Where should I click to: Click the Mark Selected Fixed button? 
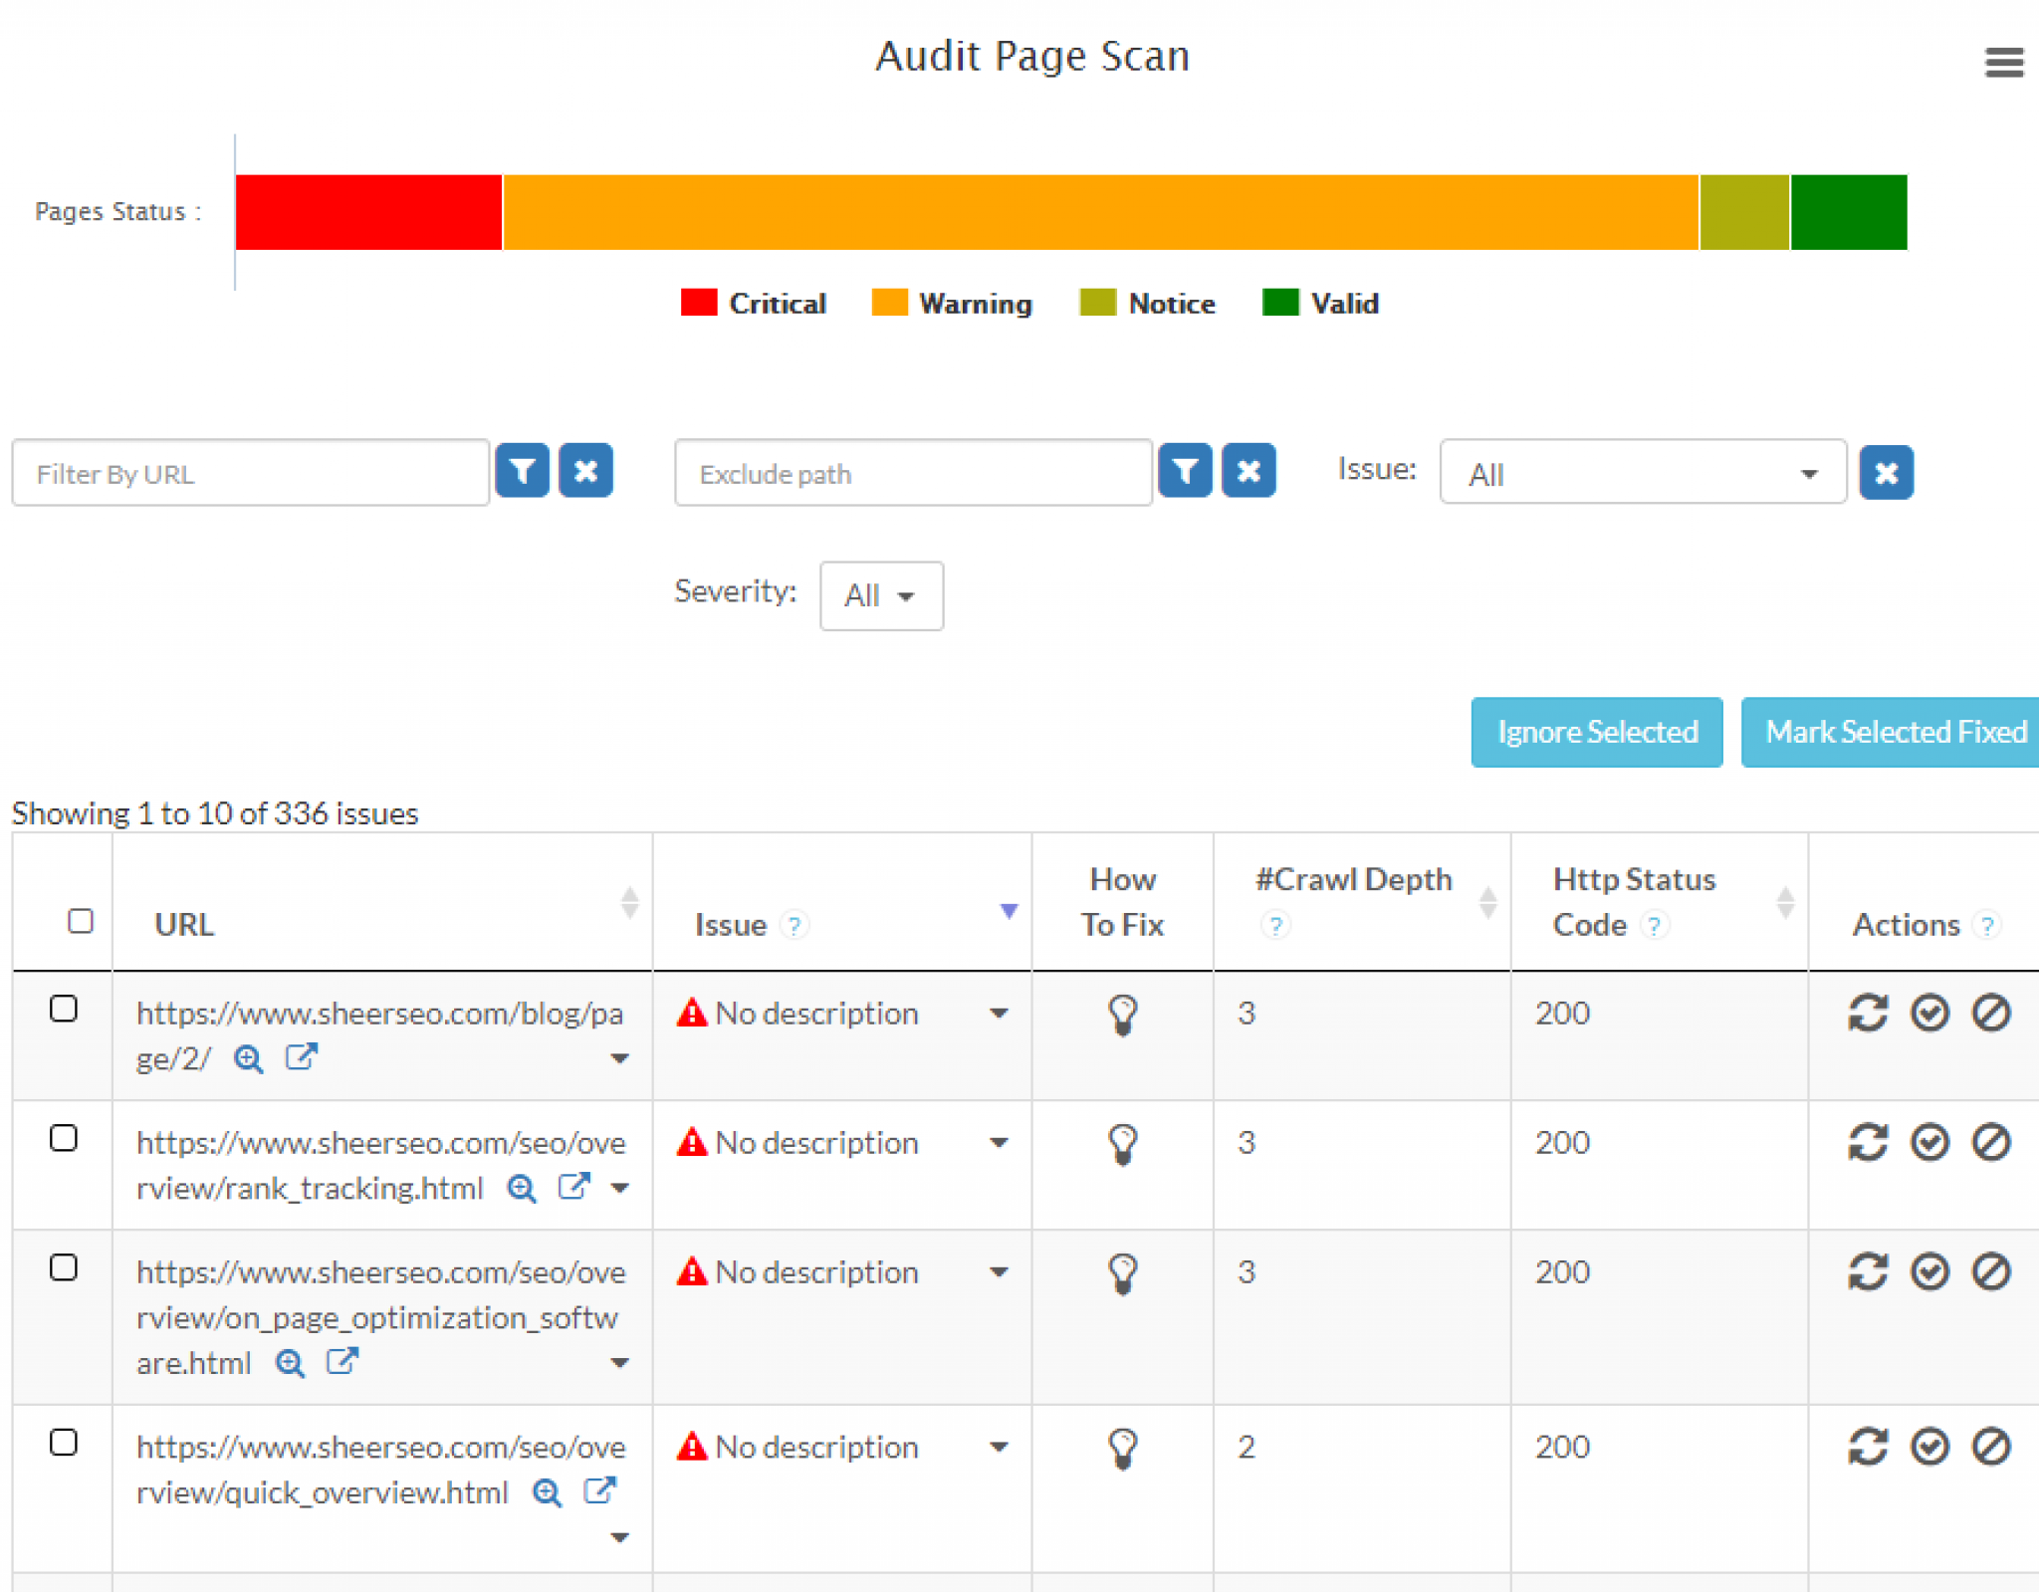[x=1892, y=732]
